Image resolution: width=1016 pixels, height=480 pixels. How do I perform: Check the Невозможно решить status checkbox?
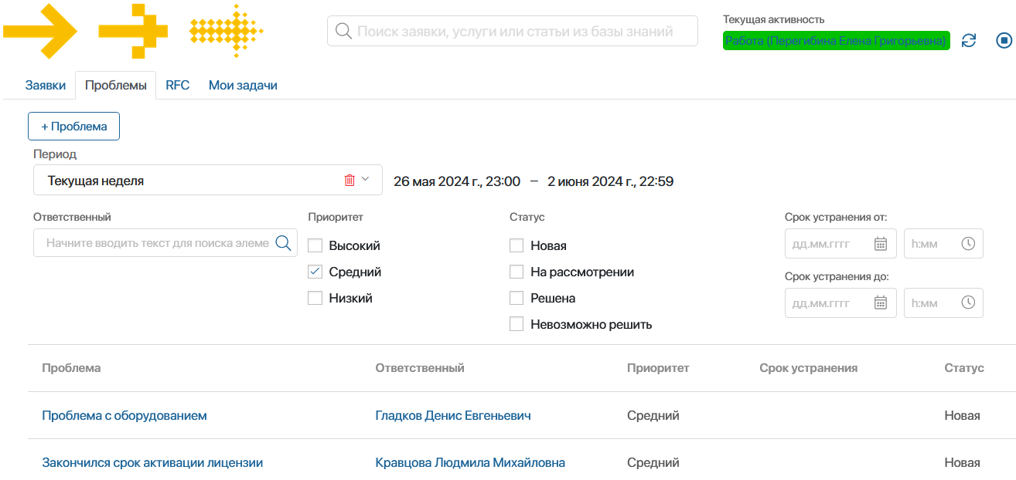pyautogui.click(x=517, y=324)
